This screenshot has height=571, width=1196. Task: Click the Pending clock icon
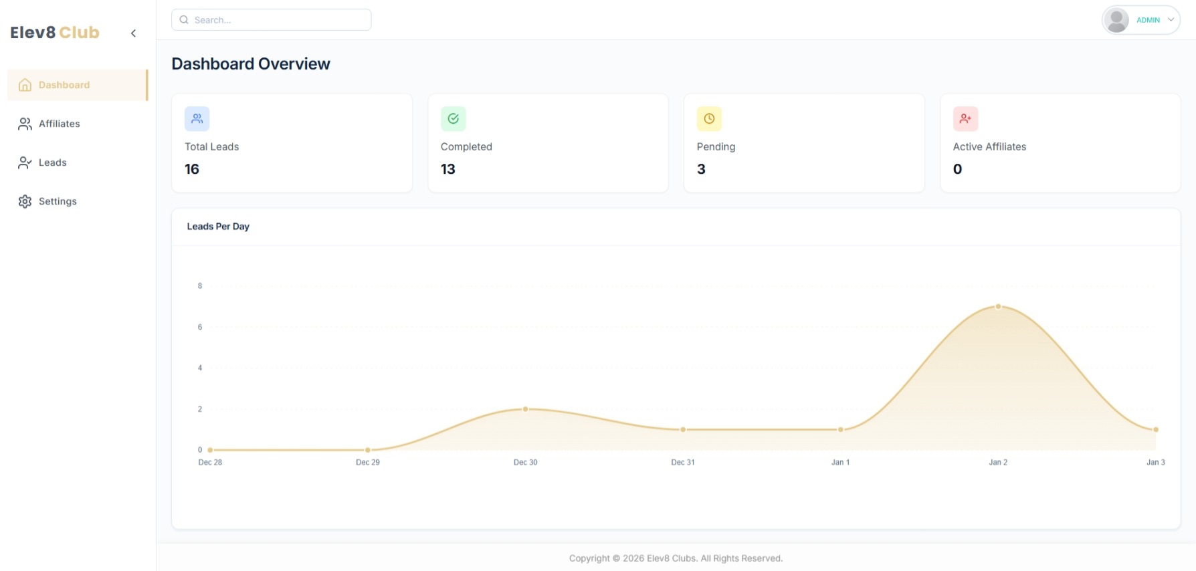click(x=709, y=119)
